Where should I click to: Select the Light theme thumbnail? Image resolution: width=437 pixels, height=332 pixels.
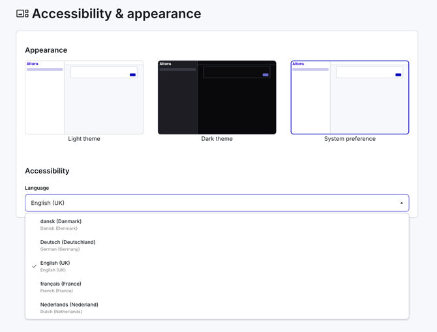(84, 97)
